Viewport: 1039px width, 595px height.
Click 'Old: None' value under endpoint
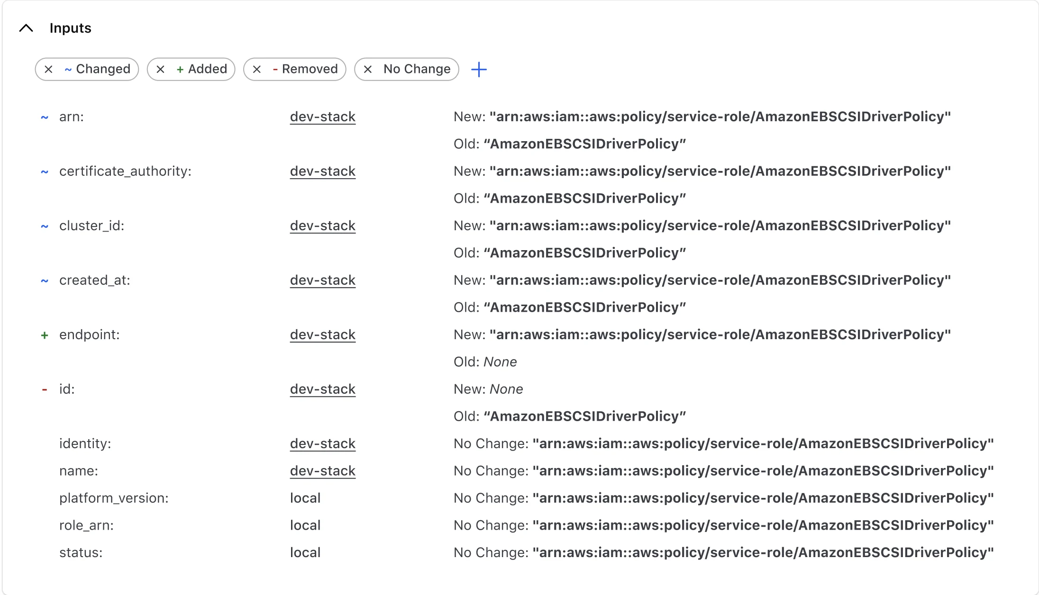pyautogui.click(x=485, y=362)
